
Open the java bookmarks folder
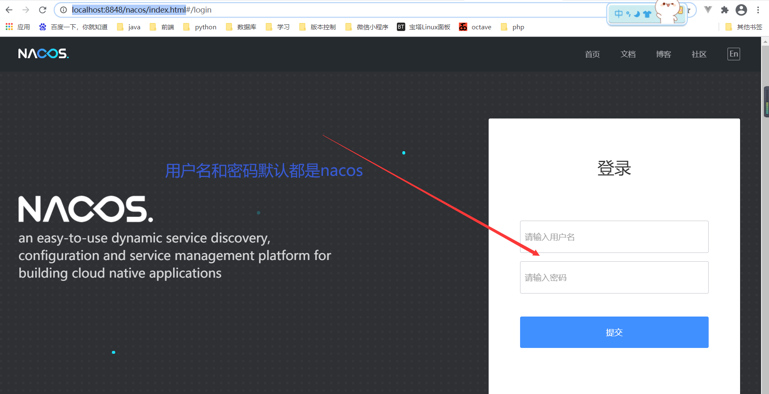[x=129, y=27]
